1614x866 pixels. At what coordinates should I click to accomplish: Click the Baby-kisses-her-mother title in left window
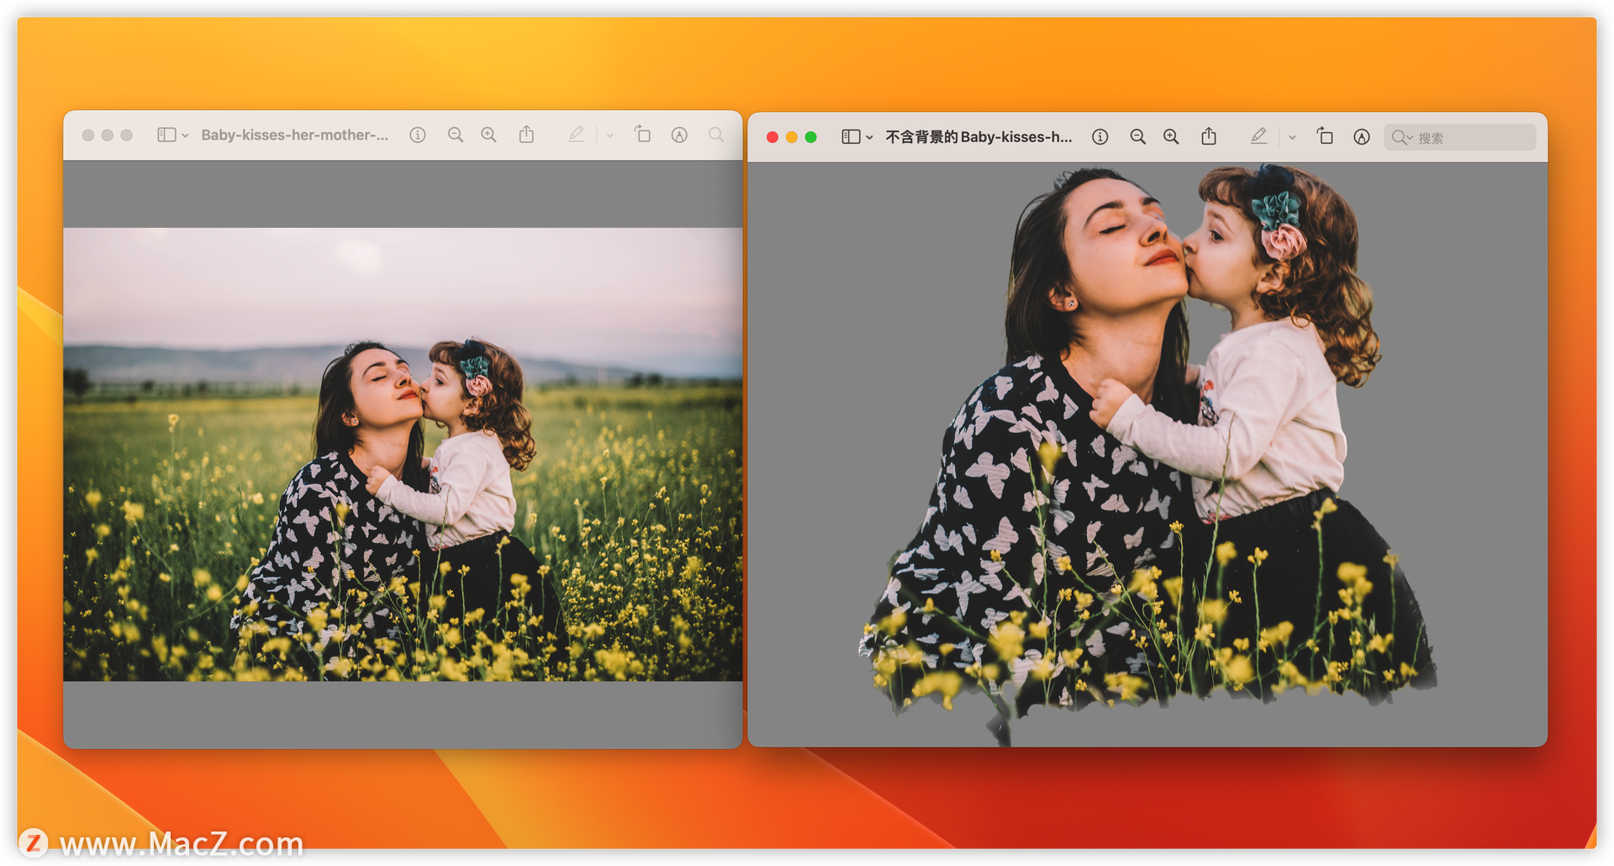(x=295, y=135)
